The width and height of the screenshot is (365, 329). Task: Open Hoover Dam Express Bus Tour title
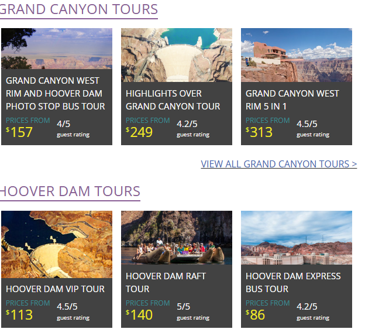click(x=293, y=282)
